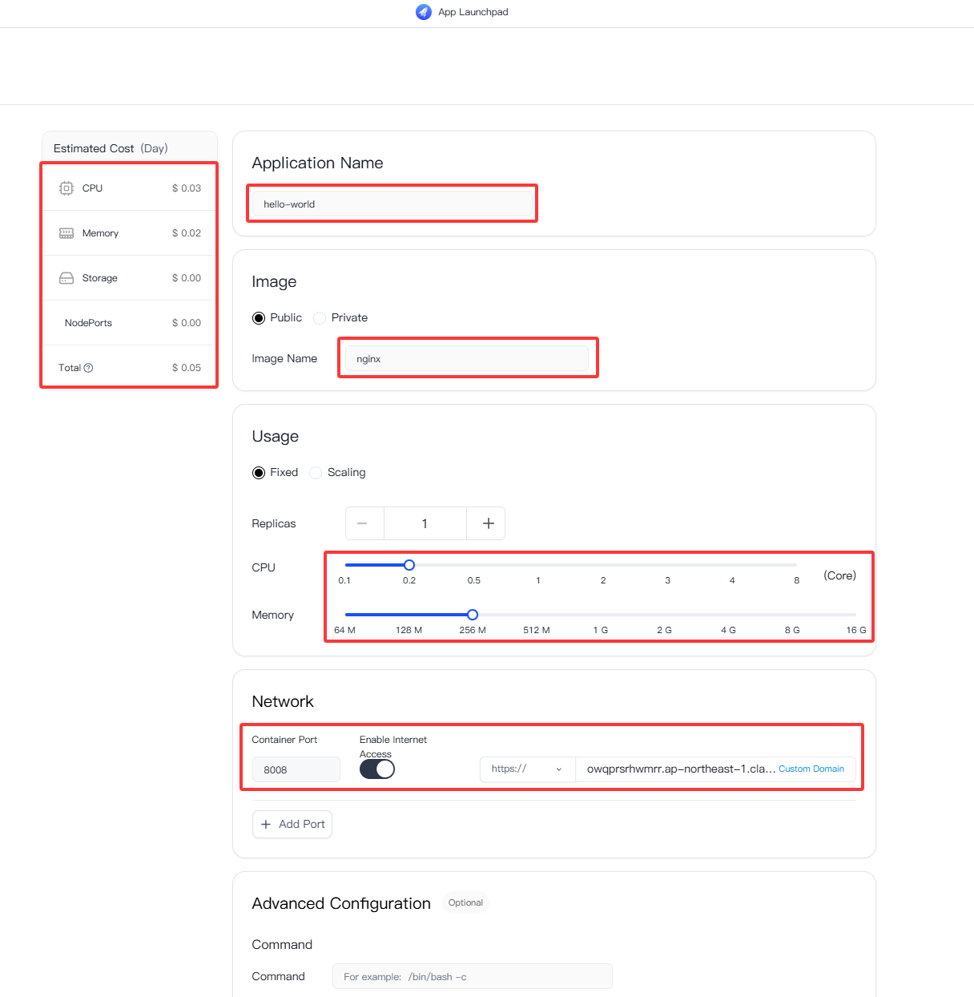Select the Scaling usage radio button
The height and width of the screenshot is (997, 974).
[316, 473]
